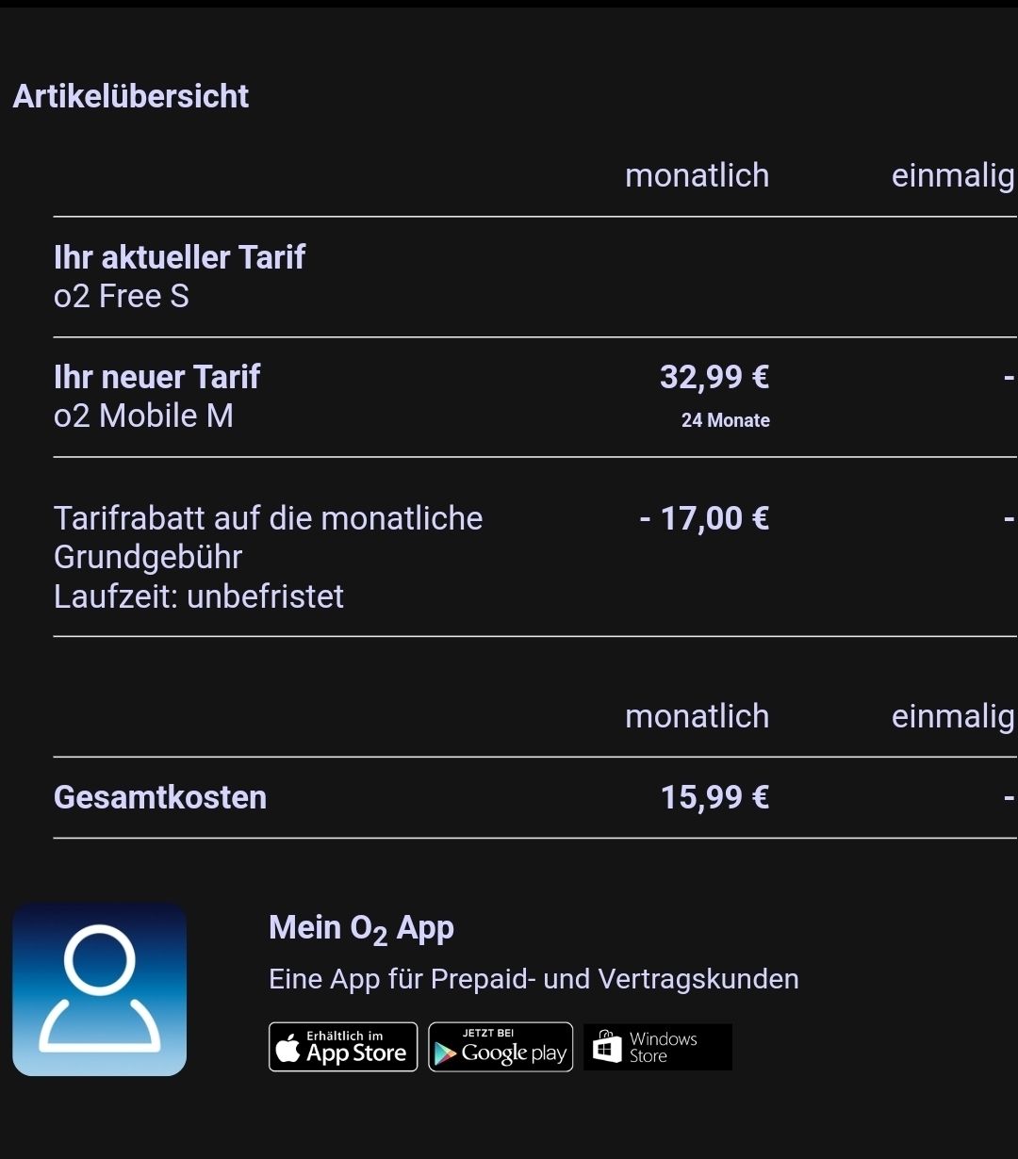This screenshot has width=1018, height=1159.
Task: Tap the Laufzeit: unbefristet line
Action: 199,596
